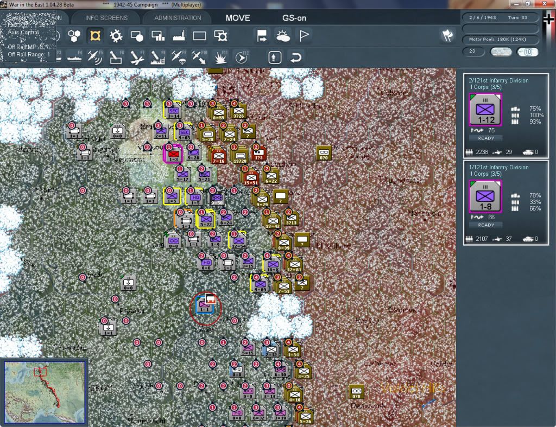Open the ADMINISTRATION tab
Image resolution: width=556 pixels, height=427 pixels.
tap(178, 18)
